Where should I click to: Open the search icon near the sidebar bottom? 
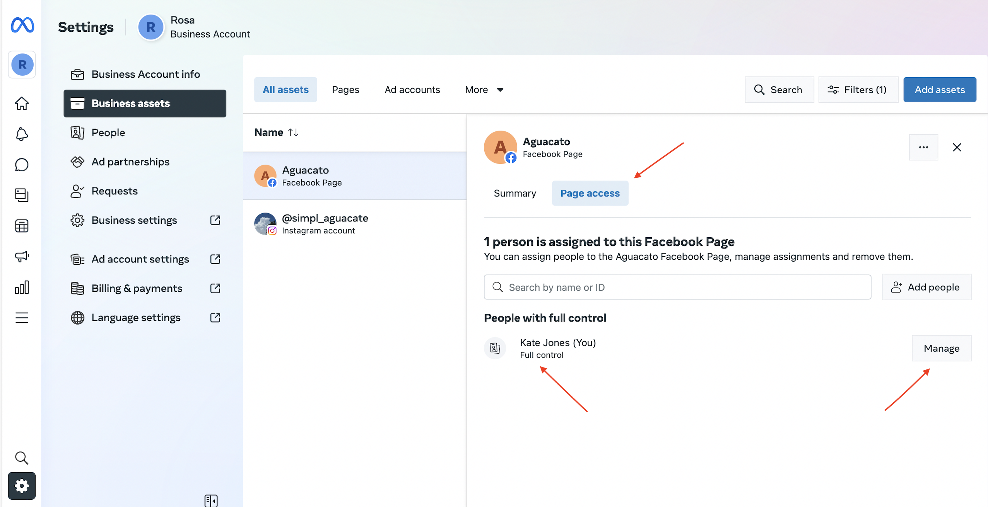point(22,458)
